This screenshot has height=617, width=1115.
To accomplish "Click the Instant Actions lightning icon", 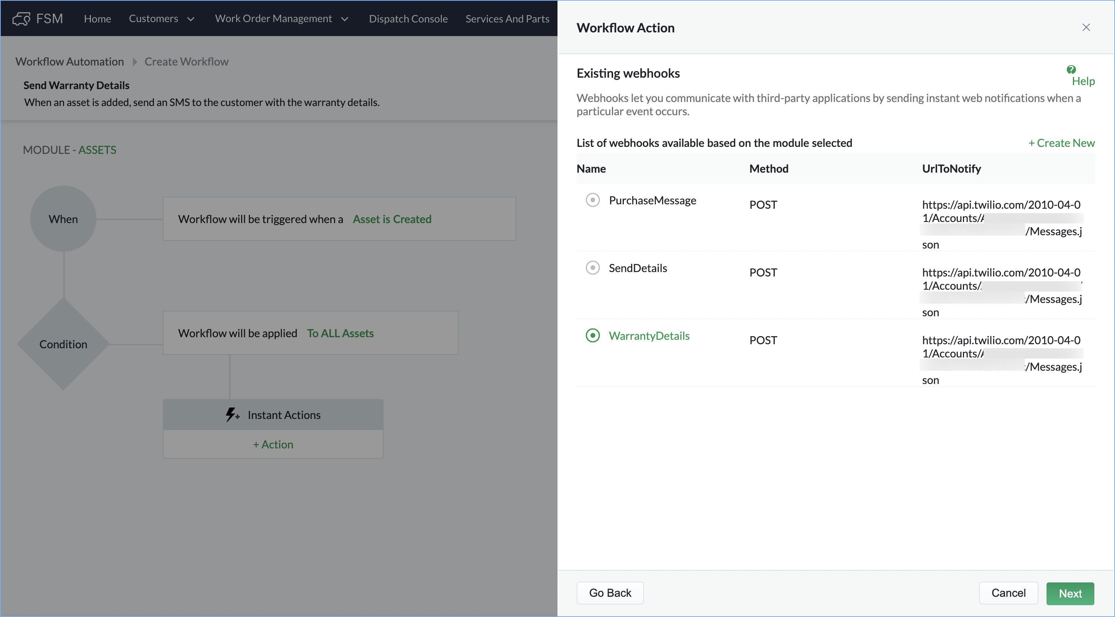I will (x=232, y=415).
